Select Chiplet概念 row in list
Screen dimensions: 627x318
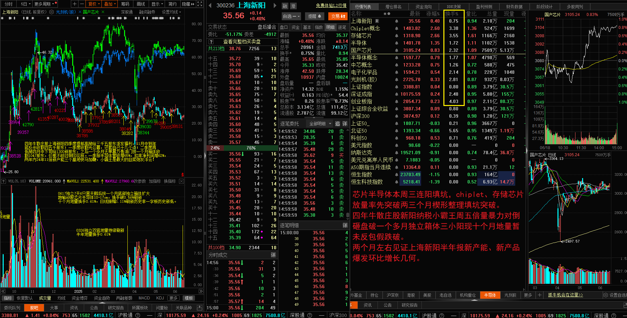tap(438, 28)
